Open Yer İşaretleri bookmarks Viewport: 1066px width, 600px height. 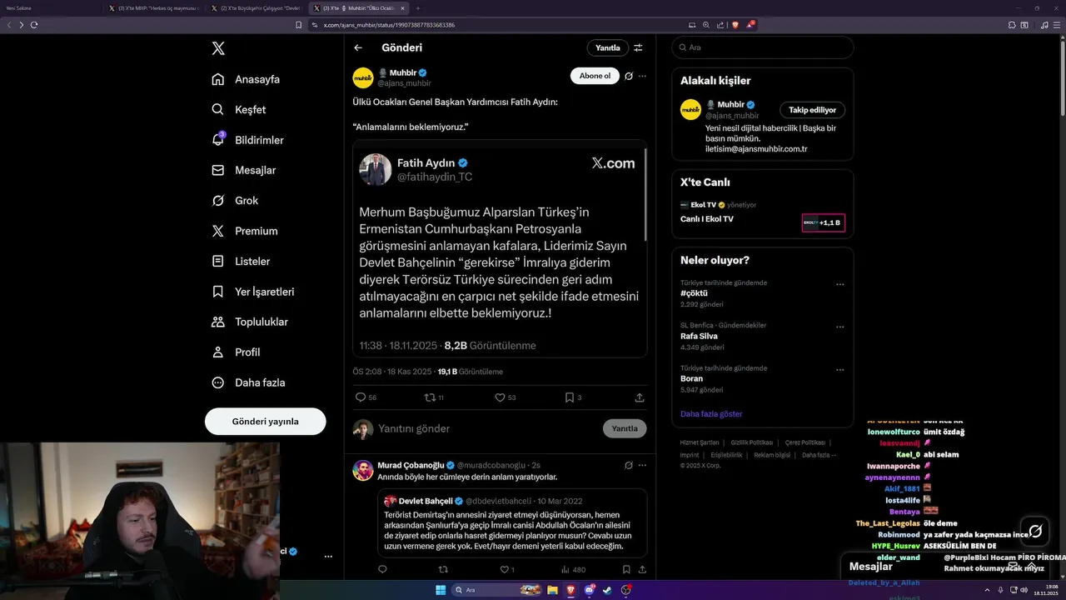tap(252, 292)
